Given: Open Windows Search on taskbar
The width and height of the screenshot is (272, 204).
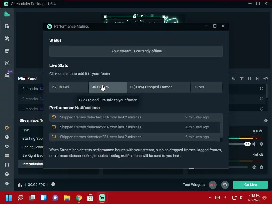Looking at the screenshot, I should point(20,198).
